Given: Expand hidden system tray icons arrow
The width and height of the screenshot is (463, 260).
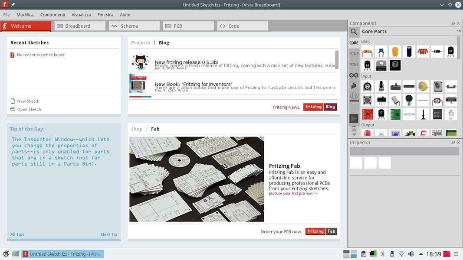Looking at the screenshot, I should (421, 254).
